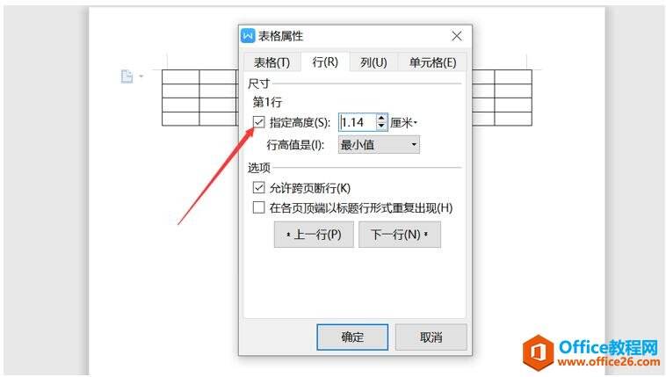Click the 取消 button
666x377 pixels.
click(x=431, y=337)
